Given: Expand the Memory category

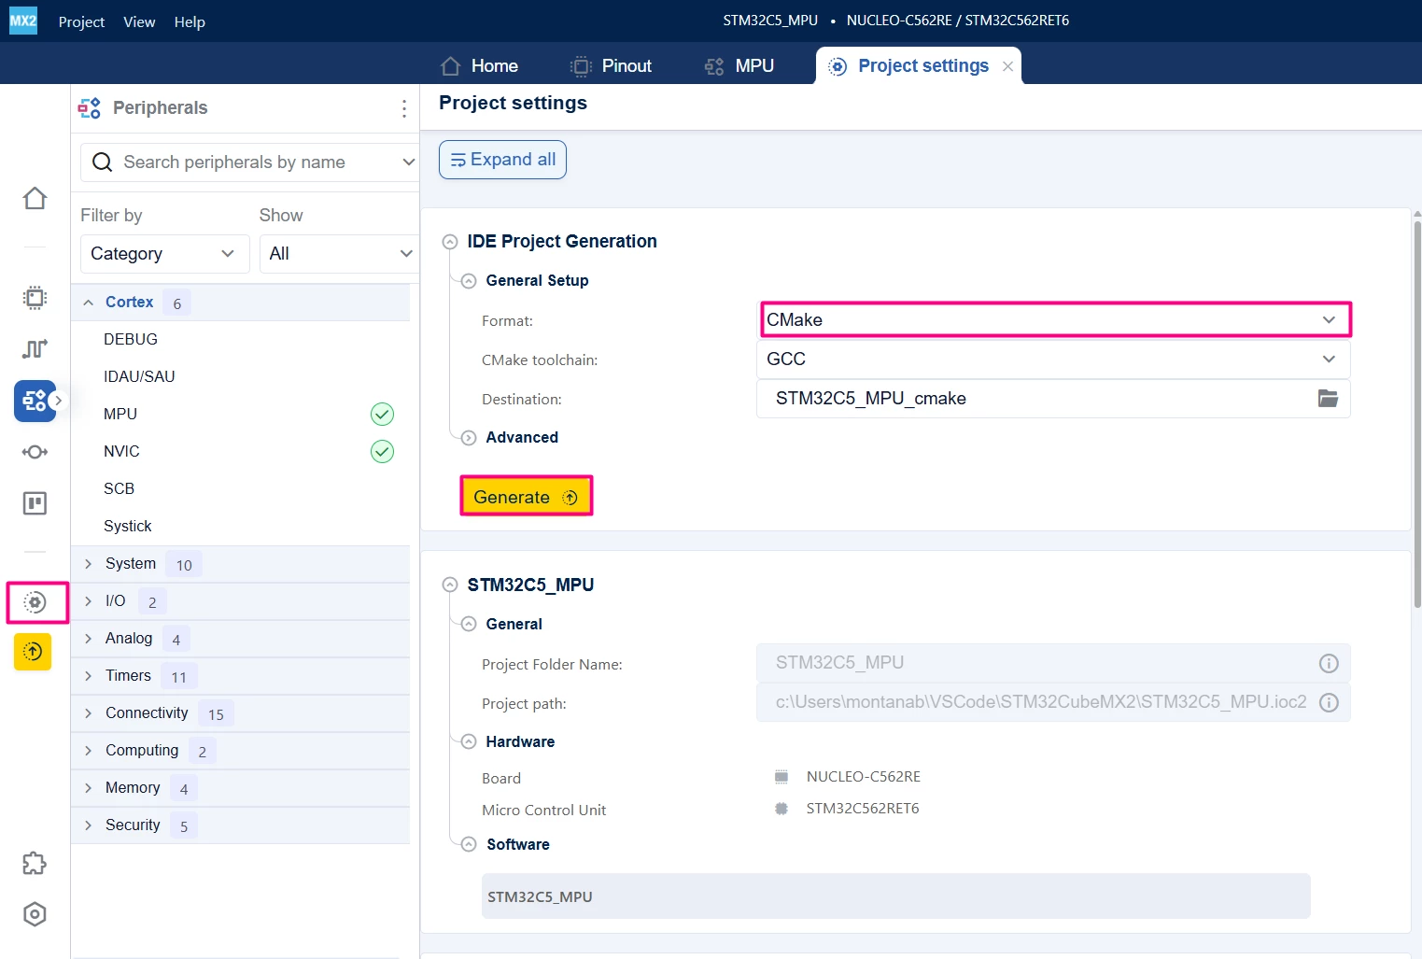Looking at the screenshot, I should (x=89, y=788).
